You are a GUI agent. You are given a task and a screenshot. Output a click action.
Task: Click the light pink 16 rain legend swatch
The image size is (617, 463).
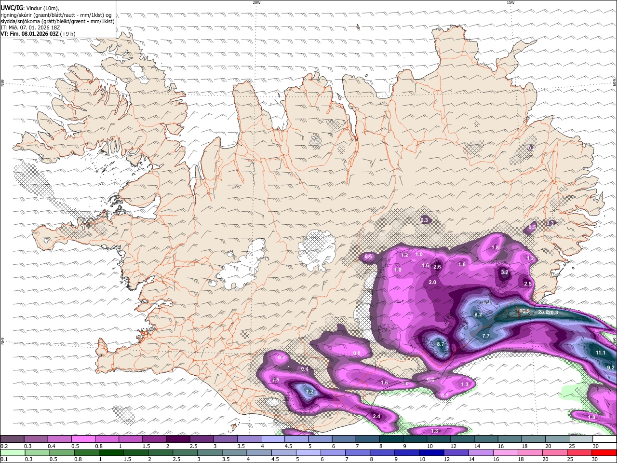[506, 452]
